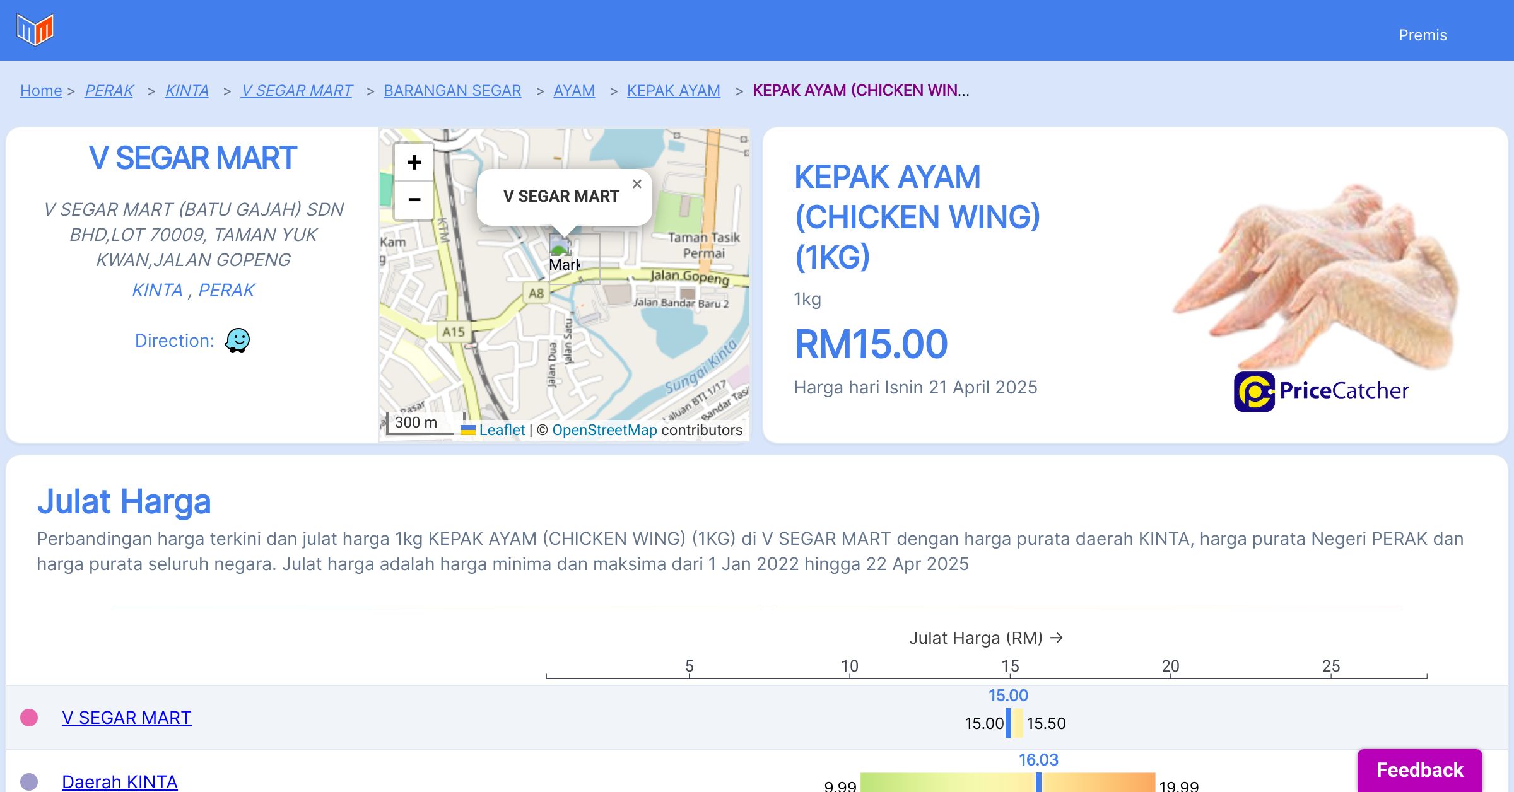Navigate to KINTA breadcrumb
Screen dimensions: 1514x792
point(187,91)
